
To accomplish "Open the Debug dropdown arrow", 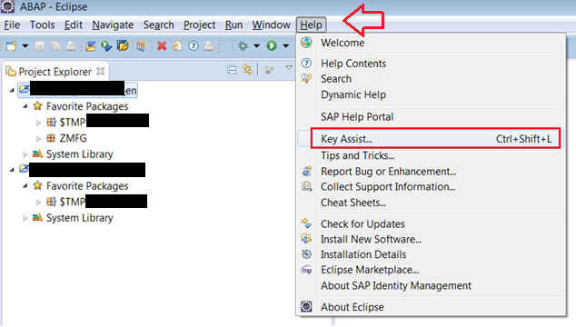I will coord(257,46).
